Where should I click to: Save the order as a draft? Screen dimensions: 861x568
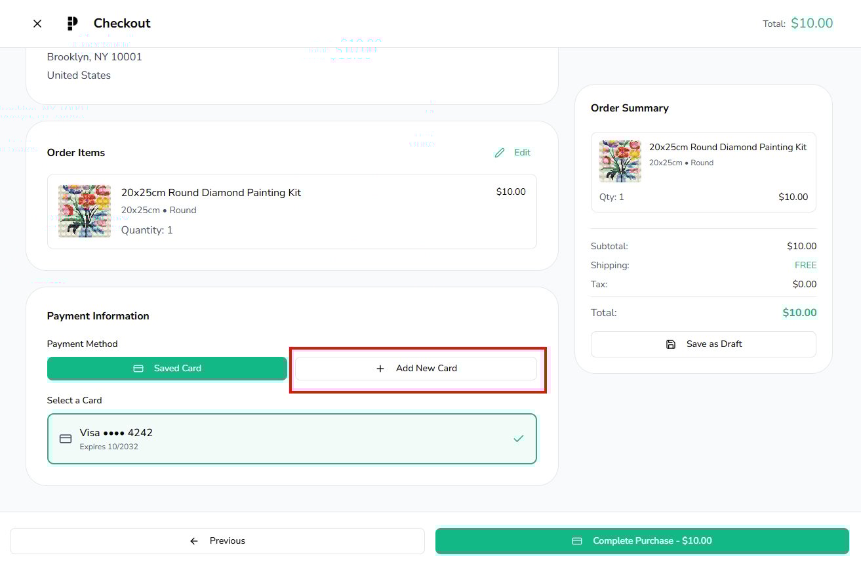703,344
